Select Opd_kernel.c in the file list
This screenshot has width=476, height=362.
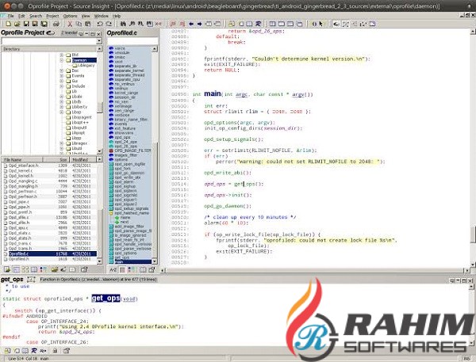click(50, 170)
